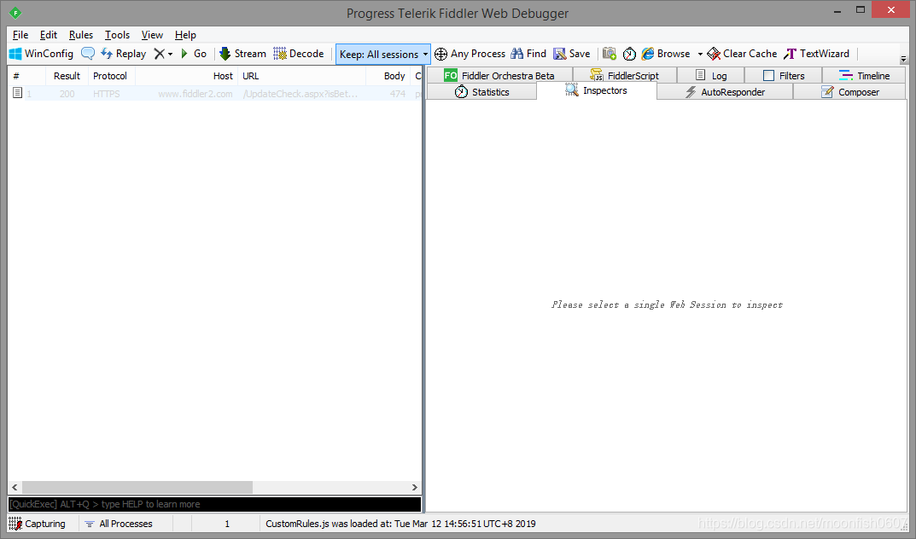Open the Edit menu
Screen dimensions: 916x539
click(49, 35)
